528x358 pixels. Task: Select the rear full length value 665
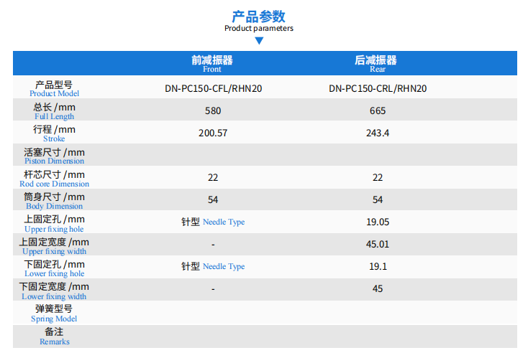[x=378, y=111]
